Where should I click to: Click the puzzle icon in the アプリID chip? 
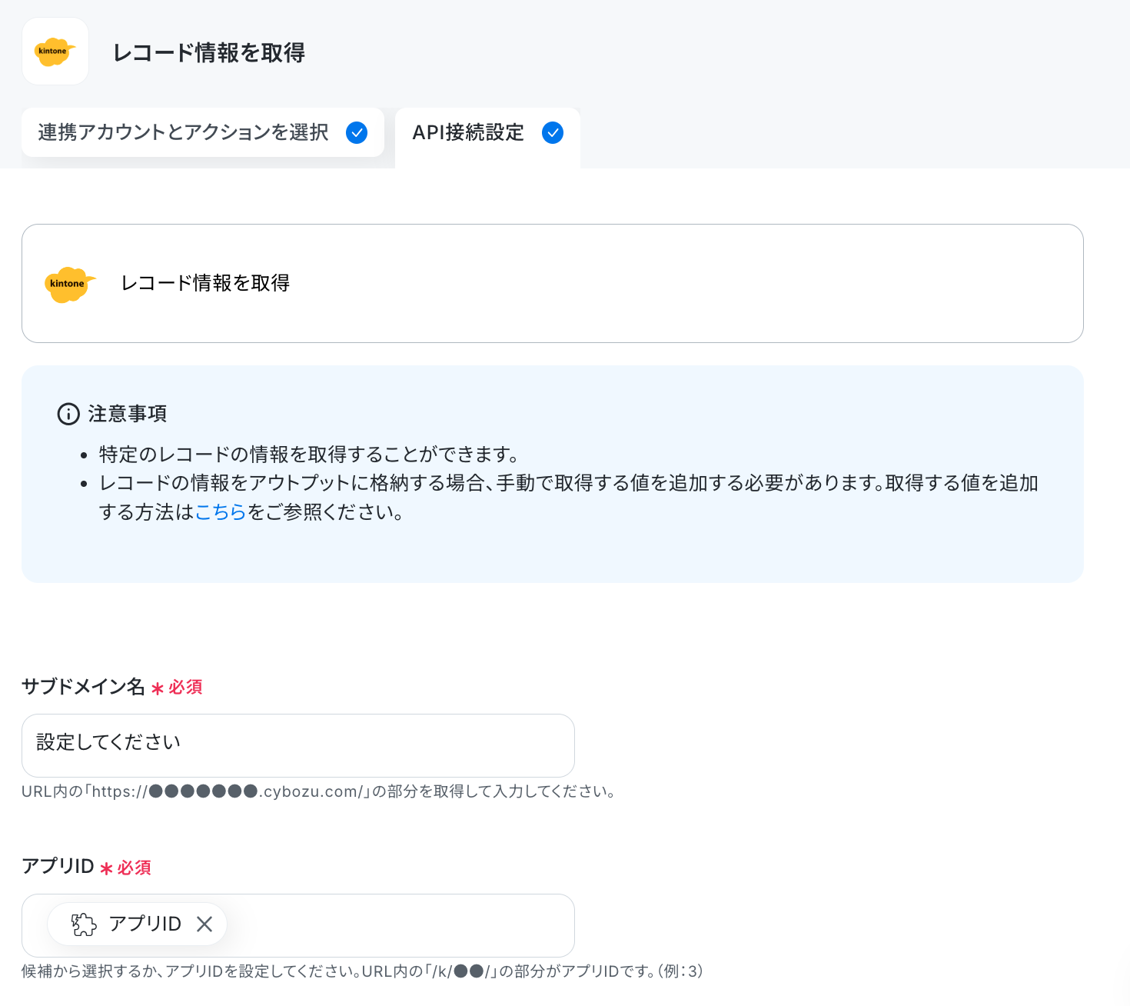click(84, 924)
